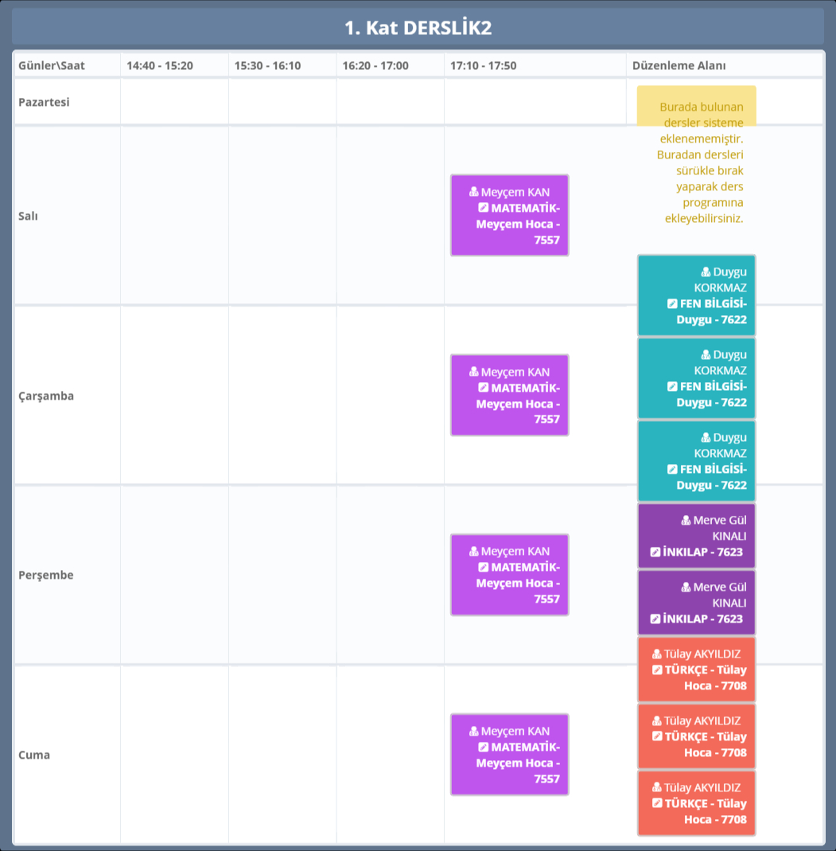Click teacher icon on Salı Meyçem KAN card
The height and width of the screenshot is (851, 836).
pyautogui.click(x=474, y=192)
